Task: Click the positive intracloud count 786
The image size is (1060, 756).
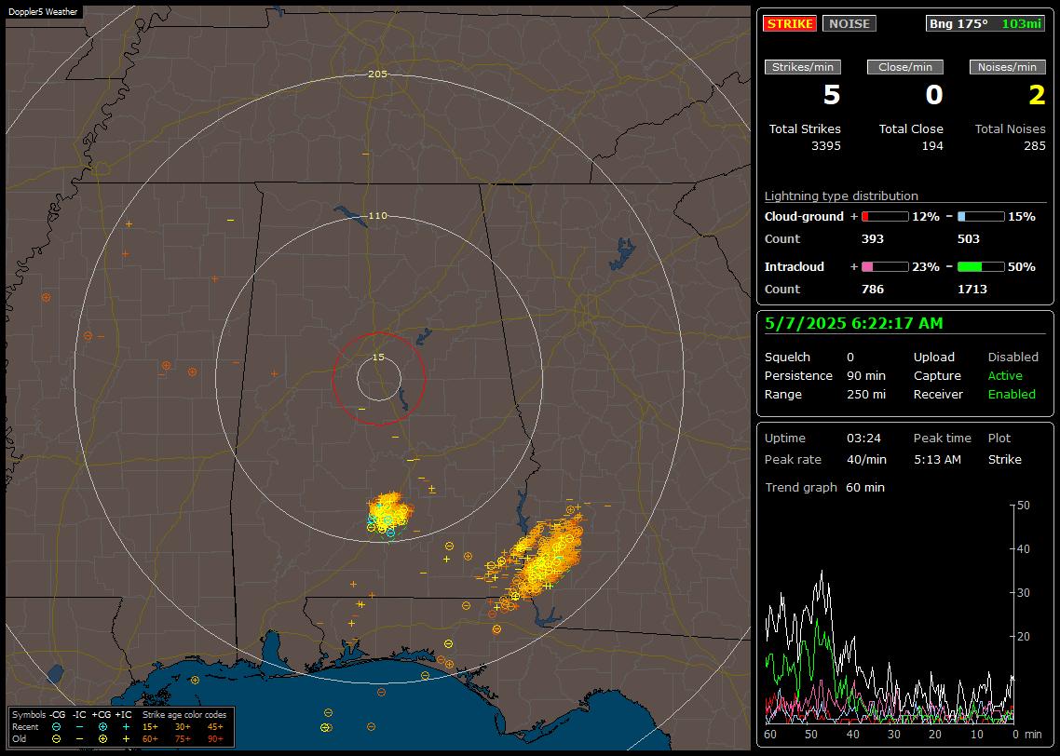Action: (x=873, y=290)
